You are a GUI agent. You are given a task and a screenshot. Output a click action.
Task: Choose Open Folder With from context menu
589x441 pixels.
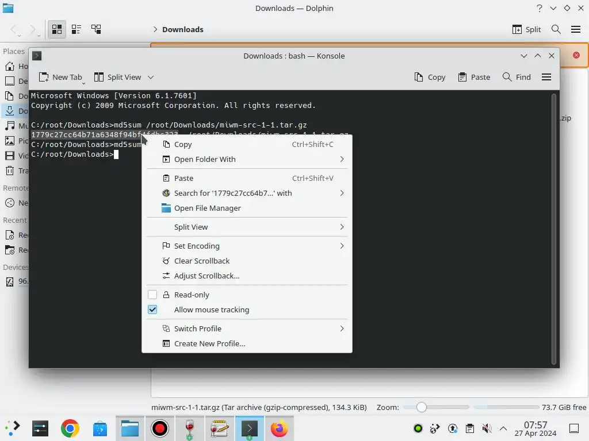247,160
